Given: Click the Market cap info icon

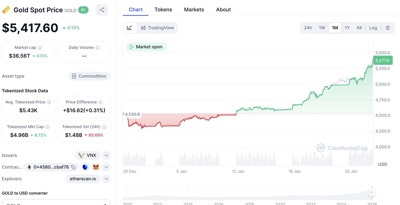Looking at the screenshot, I should point(40,48).
